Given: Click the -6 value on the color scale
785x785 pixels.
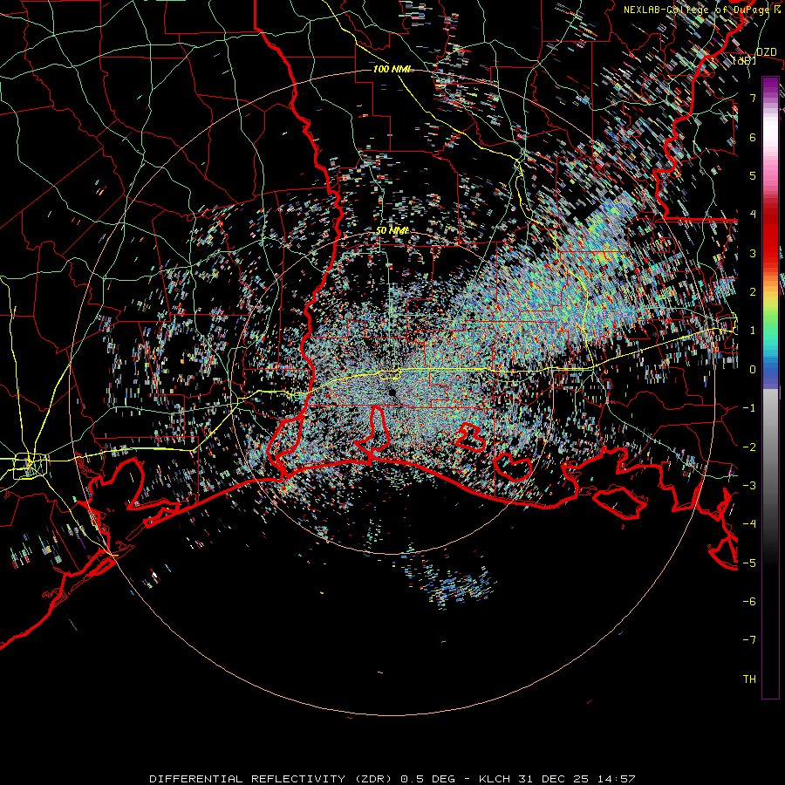Looking at the screenshot, I should [x=749, y=602].
